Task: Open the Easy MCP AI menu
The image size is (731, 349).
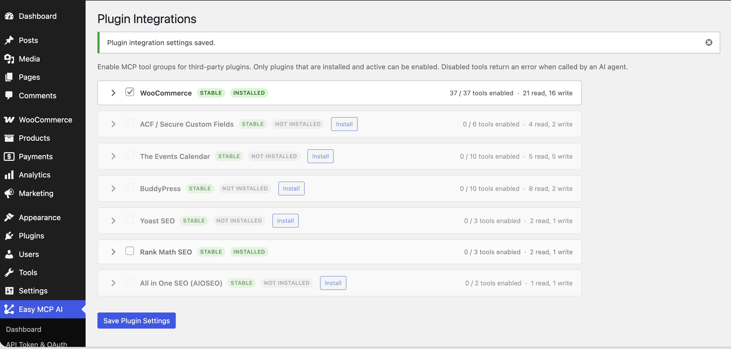Action: click(x=43, y=309)
